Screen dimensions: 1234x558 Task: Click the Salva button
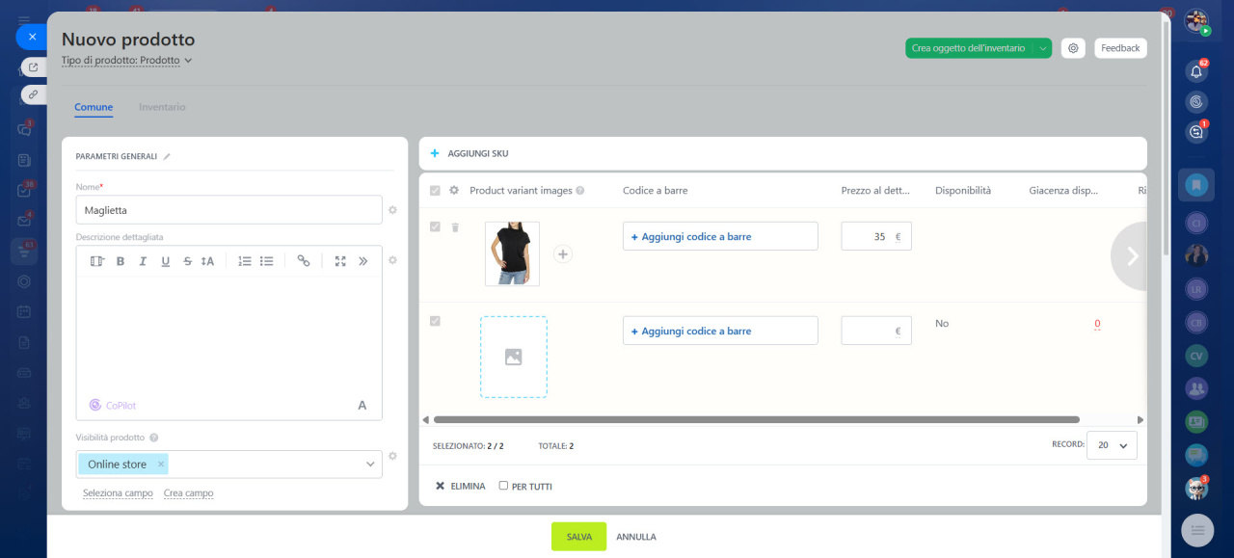click(x=578, y=537)
